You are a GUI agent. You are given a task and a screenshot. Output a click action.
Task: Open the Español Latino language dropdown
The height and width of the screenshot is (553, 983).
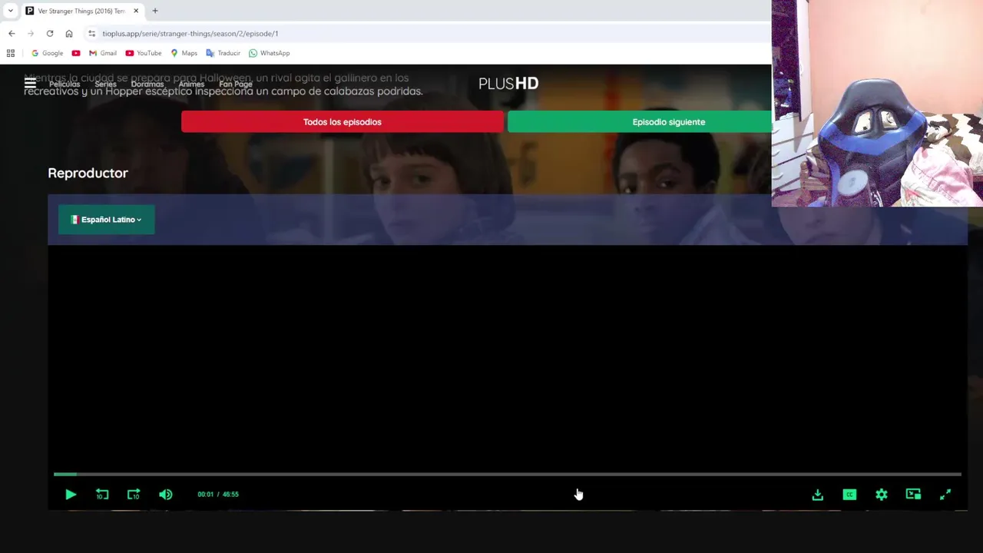click(x=106, y=220)
